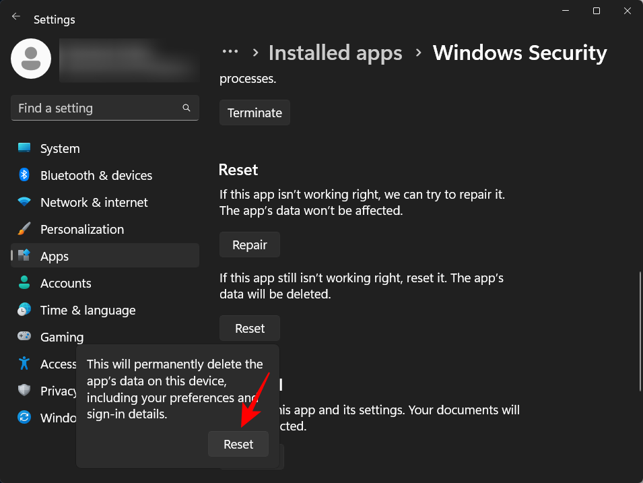This screenshot has width=643, height=483.
Task: Select the System sidebar icon
Action: pos(23,148)
